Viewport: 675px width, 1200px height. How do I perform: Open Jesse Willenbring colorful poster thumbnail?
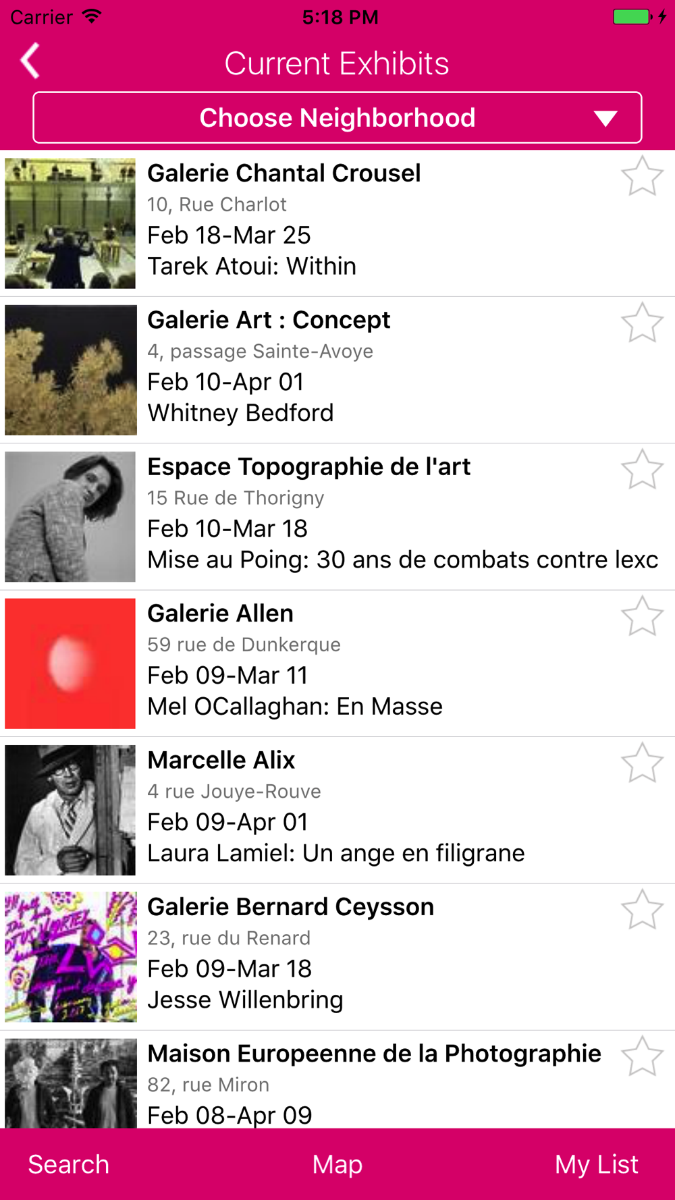pos(70,957)
